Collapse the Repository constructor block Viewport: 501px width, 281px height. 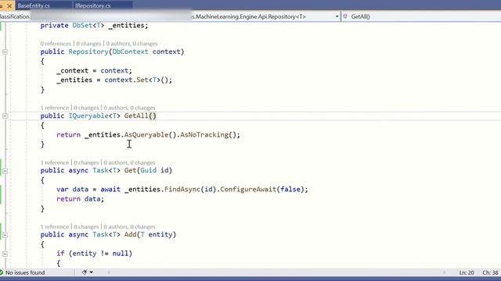click(x=5, y=52)
